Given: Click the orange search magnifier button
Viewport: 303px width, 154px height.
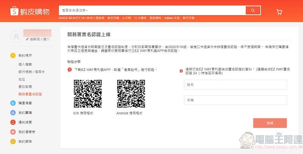Looking at the screenshot, I should click(x=253, y=11).
